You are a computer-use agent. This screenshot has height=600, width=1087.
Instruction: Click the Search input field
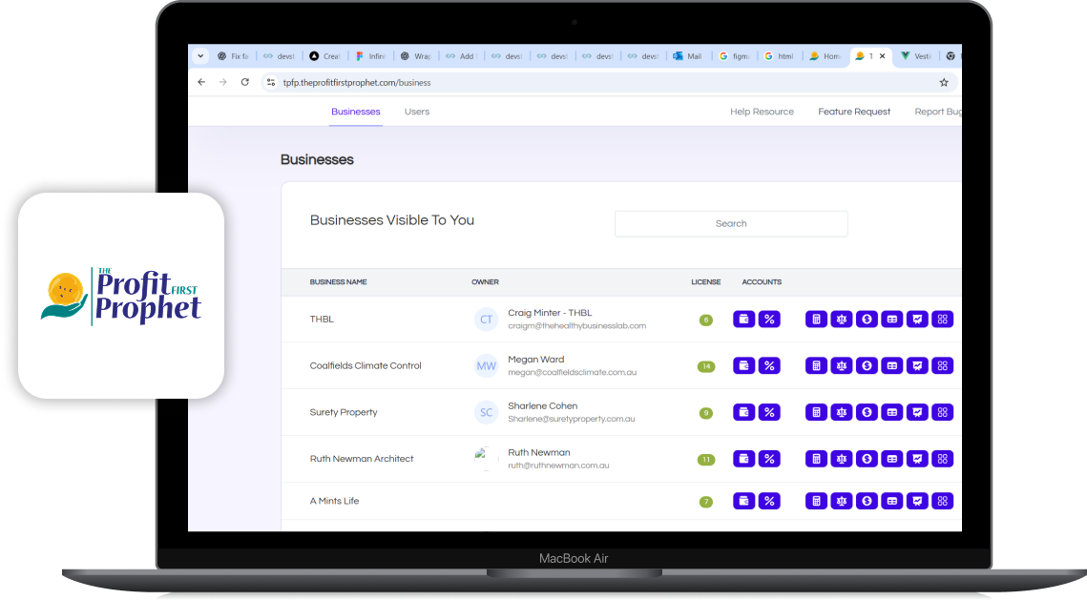tap(731, 223)
